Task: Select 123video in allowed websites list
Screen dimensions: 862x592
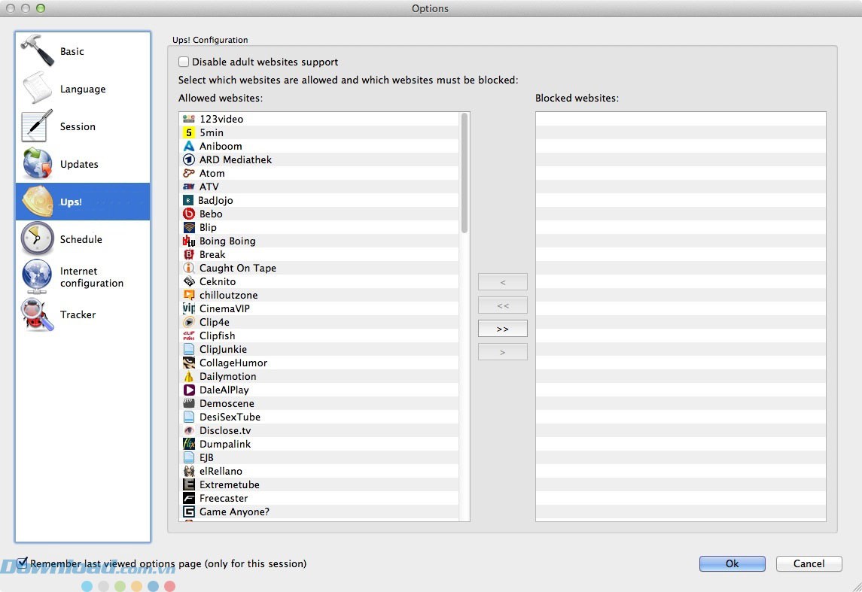Action: pos(221,119)
